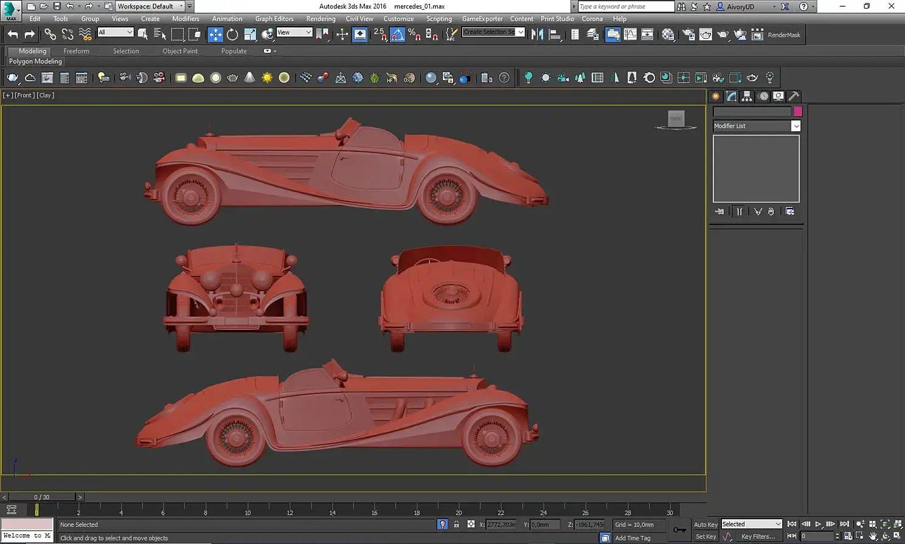Open the Curve Editor icon
The image size is (905, 544).
[630, 35]
